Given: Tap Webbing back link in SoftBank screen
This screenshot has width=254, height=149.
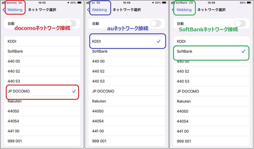Looking at the screenshot, I should [182, 10].
